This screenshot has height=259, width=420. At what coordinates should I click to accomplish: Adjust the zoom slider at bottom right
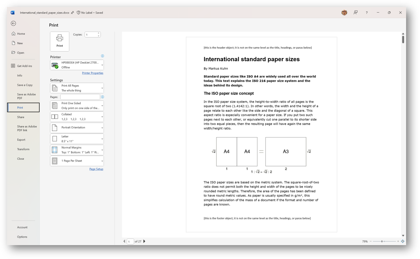[x=382, y=241]
